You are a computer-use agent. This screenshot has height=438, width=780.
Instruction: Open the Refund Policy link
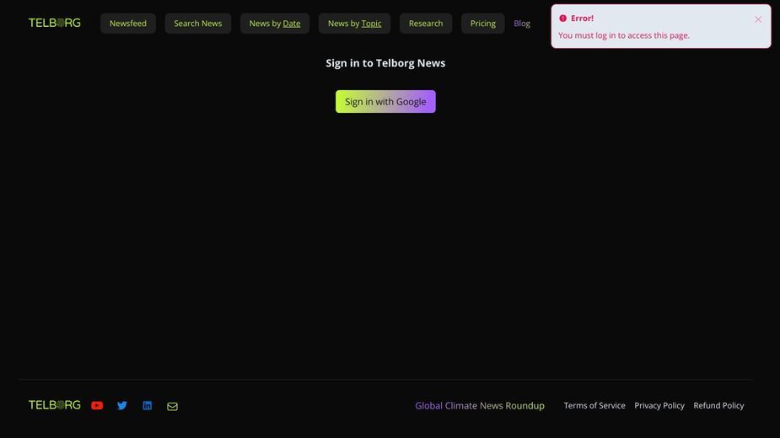pos(718,406)
